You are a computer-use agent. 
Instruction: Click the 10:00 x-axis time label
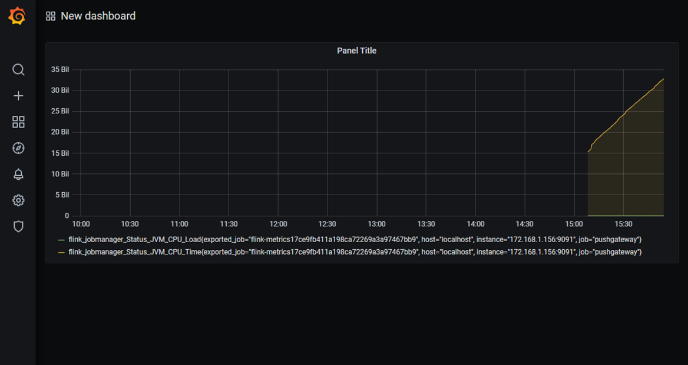(x=81, y=223)
